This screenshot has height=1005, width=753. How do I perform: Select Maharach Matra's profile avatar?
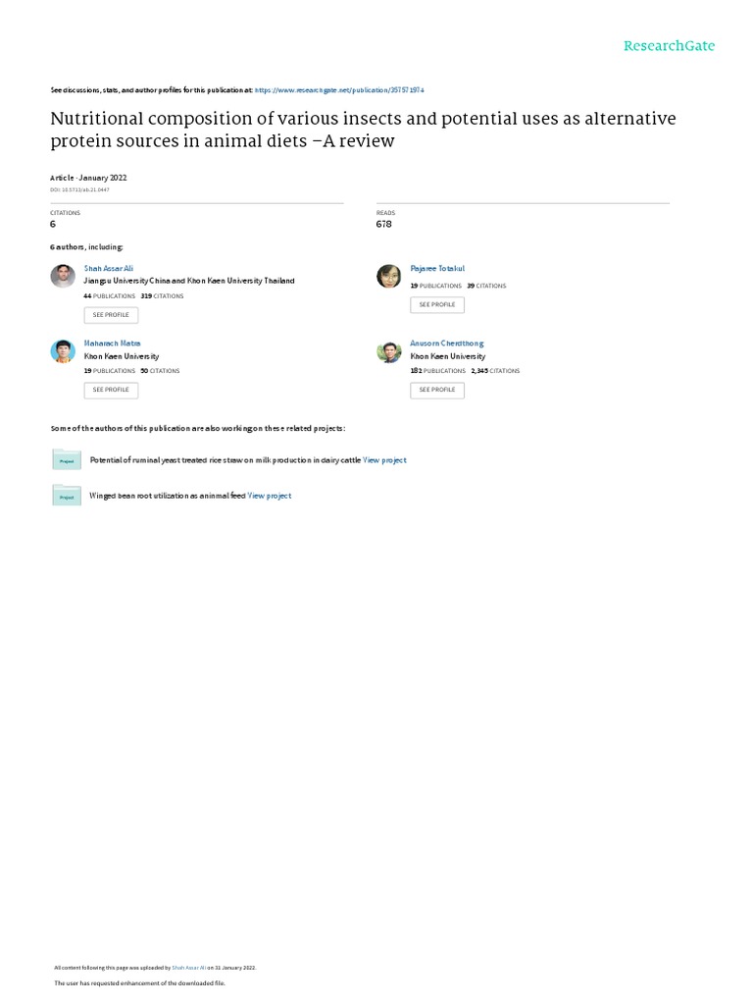click(63, 351)
